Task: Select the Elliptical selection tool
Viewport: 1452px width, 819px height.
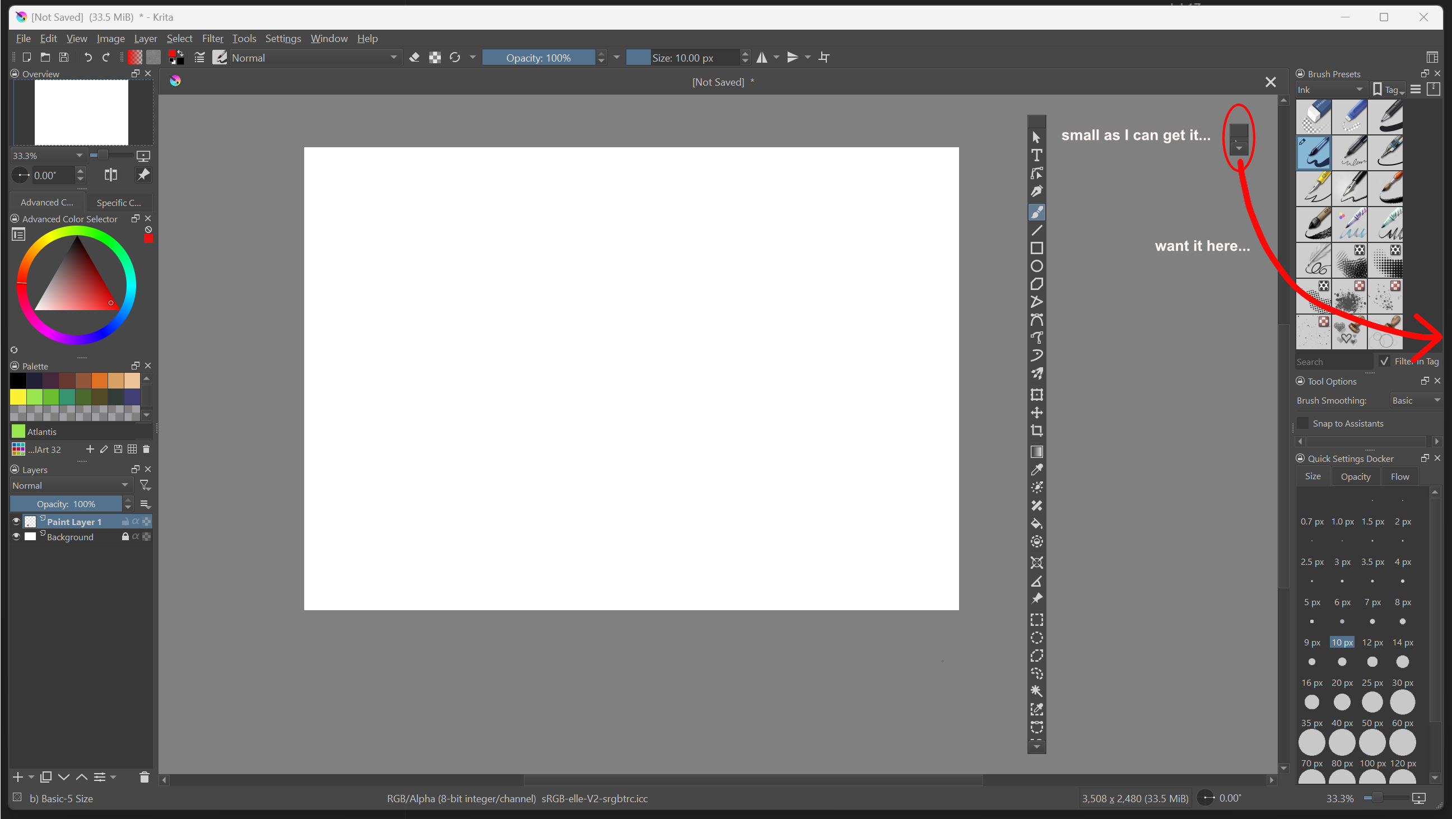Action: point(1036,638)
